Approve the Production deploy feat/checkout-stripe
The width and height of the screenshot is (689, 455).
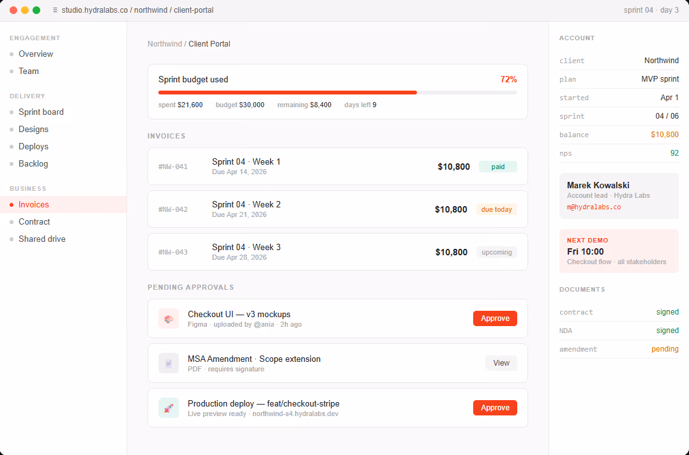495,408
